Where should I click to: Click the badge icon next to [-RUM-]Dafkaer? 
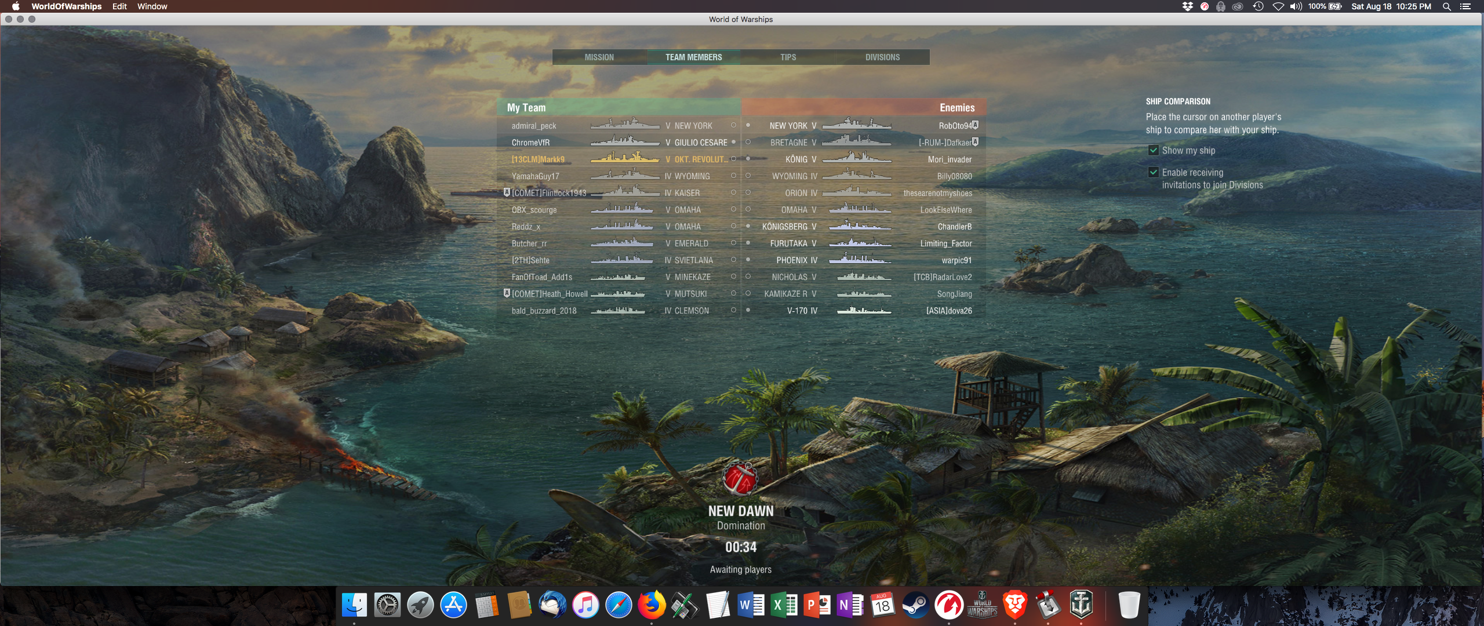976,141
